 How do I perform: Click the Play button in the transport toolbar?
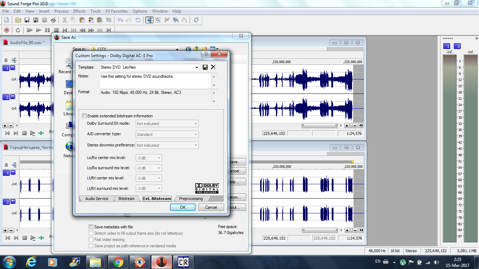click(x=39, y=30)
